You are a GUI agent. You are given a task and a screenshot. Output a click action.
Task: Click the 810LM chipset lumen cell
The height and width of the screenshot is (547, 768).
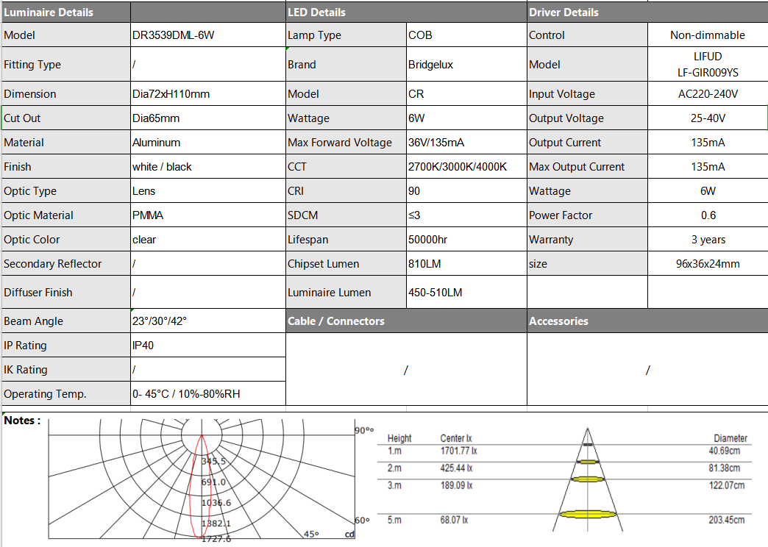click(x=466, y=263)
